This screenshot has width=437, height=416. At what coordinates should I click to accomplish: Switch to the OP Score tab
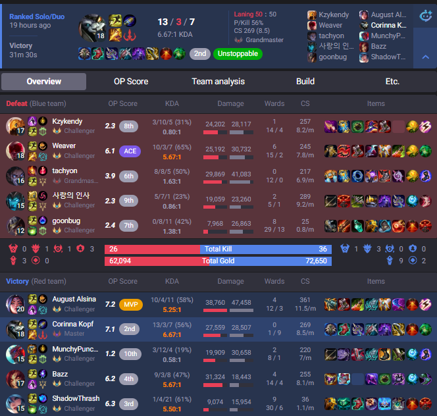[x=131, y=82]
